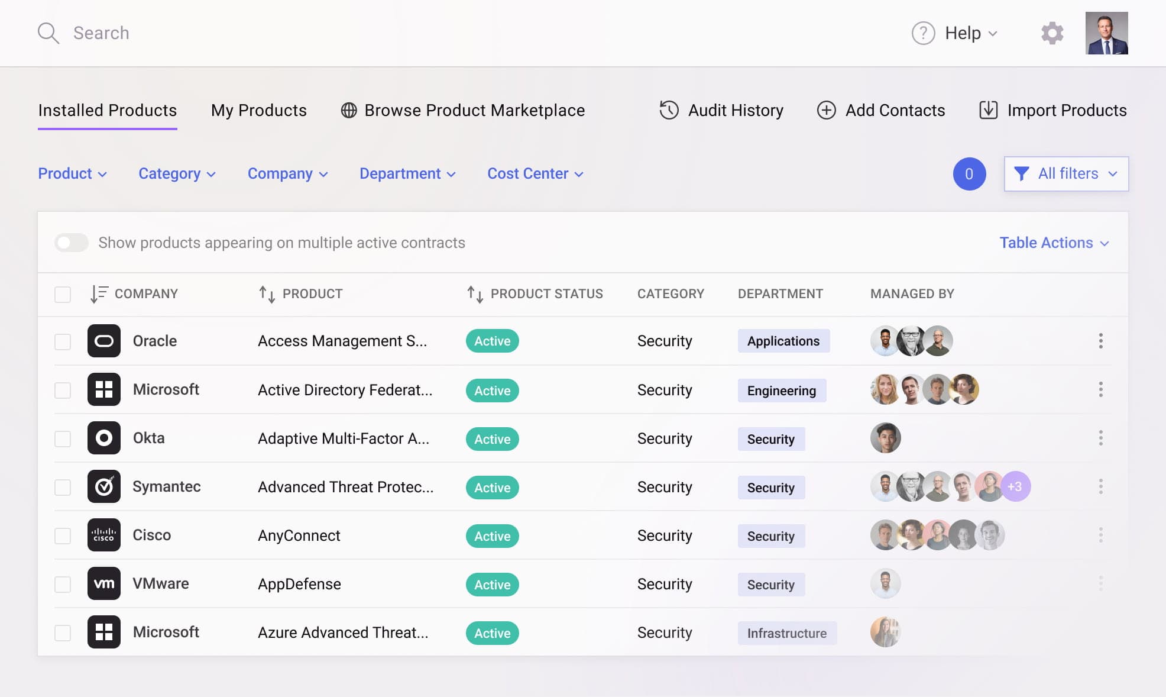Focus the Search input field
This screenshot has width=1166, height=697.
[x=101, y=33]
